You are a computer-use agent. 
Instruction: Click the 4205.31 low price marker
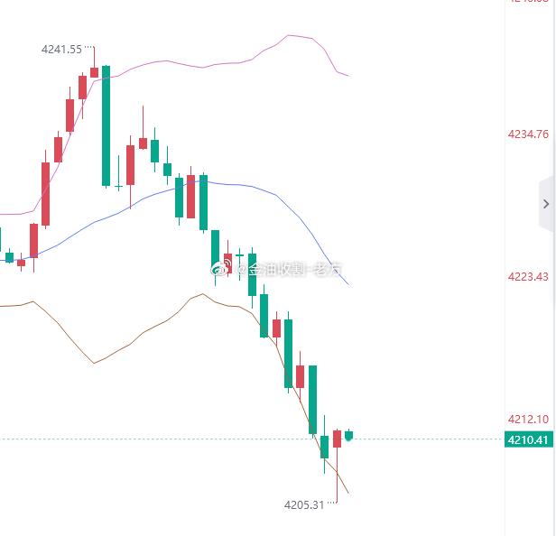(x=304, y=505)
